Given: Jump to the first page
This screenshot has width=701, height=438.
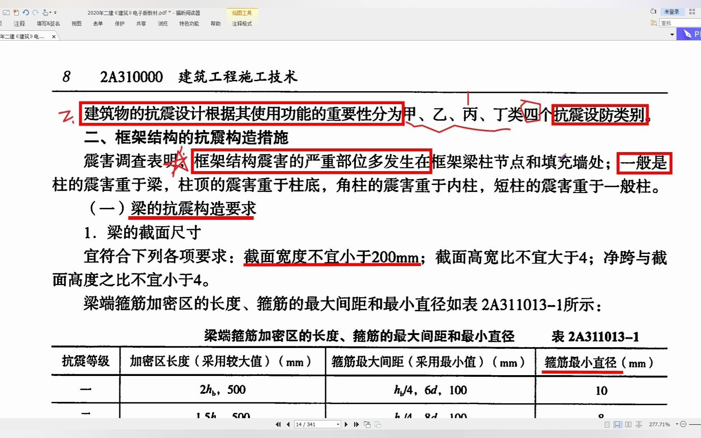Looking at the screenshot, I should (278, 424).
